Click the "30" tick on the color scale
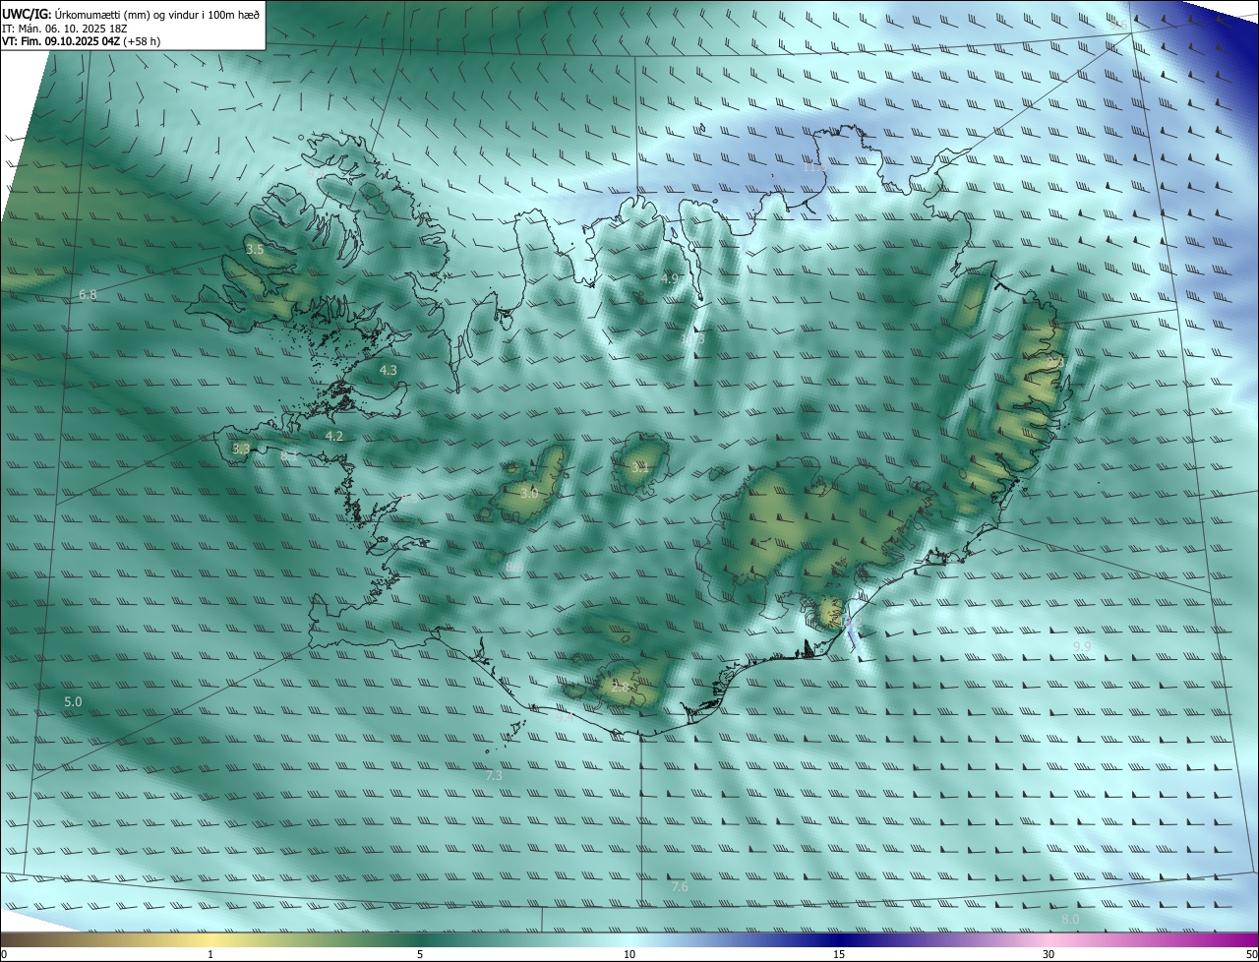1259x962 pixels. tap(1049, 954)
